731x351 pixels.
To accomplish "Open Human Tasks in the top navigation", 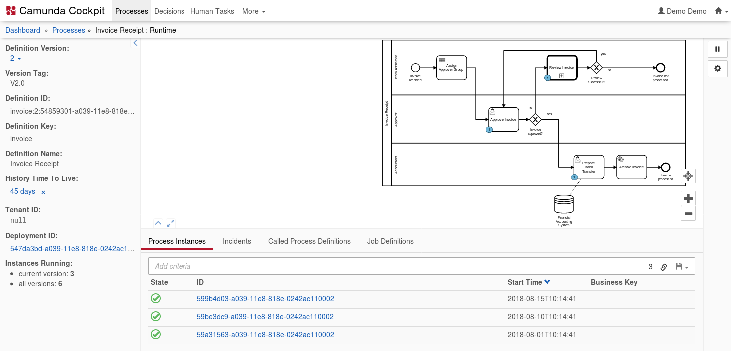I will pos(212,11).
